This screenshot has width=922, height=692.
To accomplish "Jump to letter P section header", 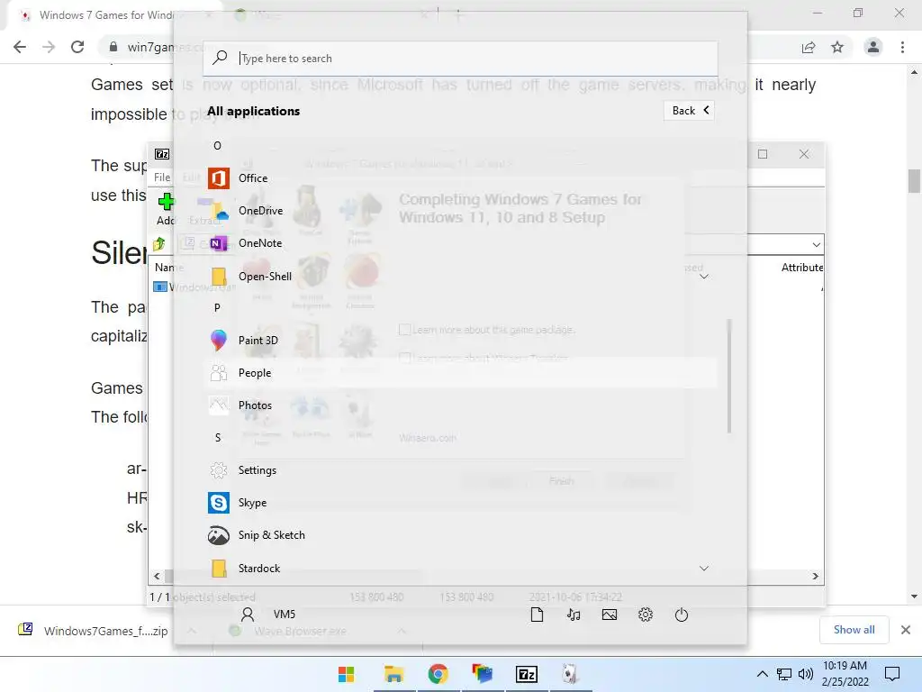I will click(218, 308).
